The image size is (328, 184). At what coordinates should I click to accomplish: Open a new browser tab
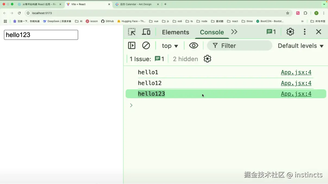[x=165, y=4]
